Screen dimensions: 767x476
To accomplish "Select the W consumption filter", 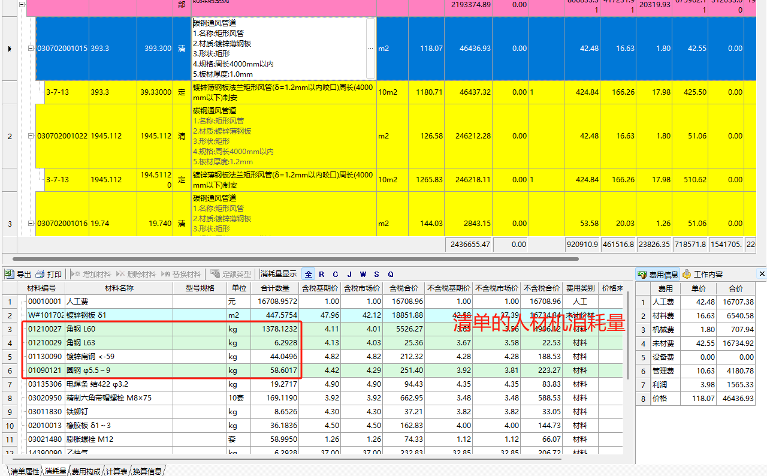I will click(363, 274).
